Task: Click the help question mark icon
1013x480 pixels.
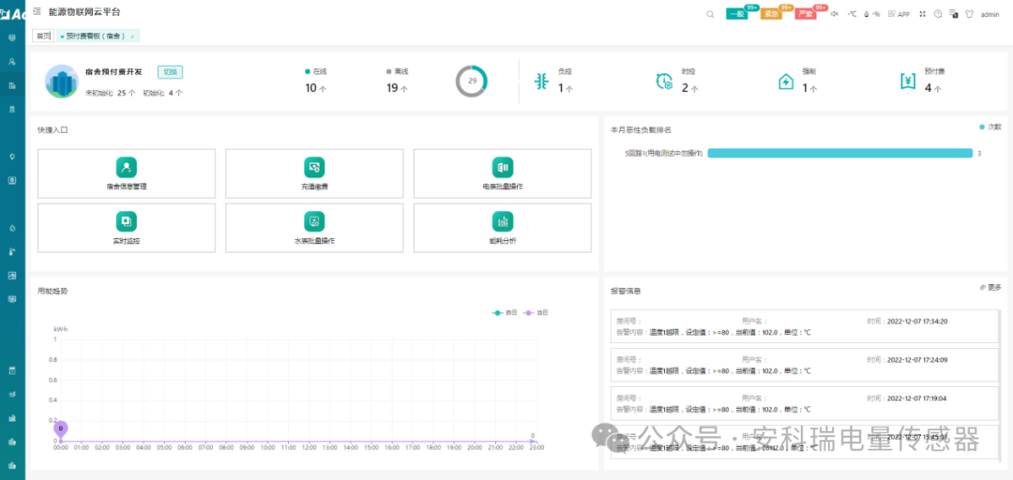Action: [x=938, y=14]
